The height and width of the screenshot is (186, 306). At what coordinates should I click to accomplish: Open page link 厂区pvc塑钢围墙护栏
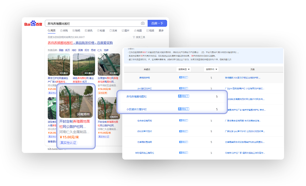(x=244, y=88)
